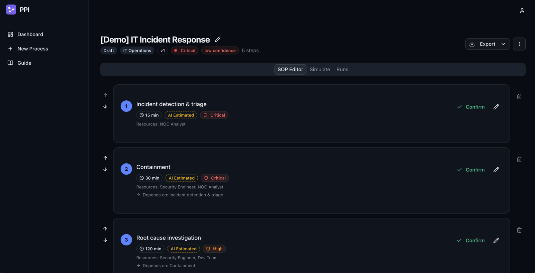Confirm the Root cause investigation step
This screenshot has width=535, height=273.
coord(471,241)
